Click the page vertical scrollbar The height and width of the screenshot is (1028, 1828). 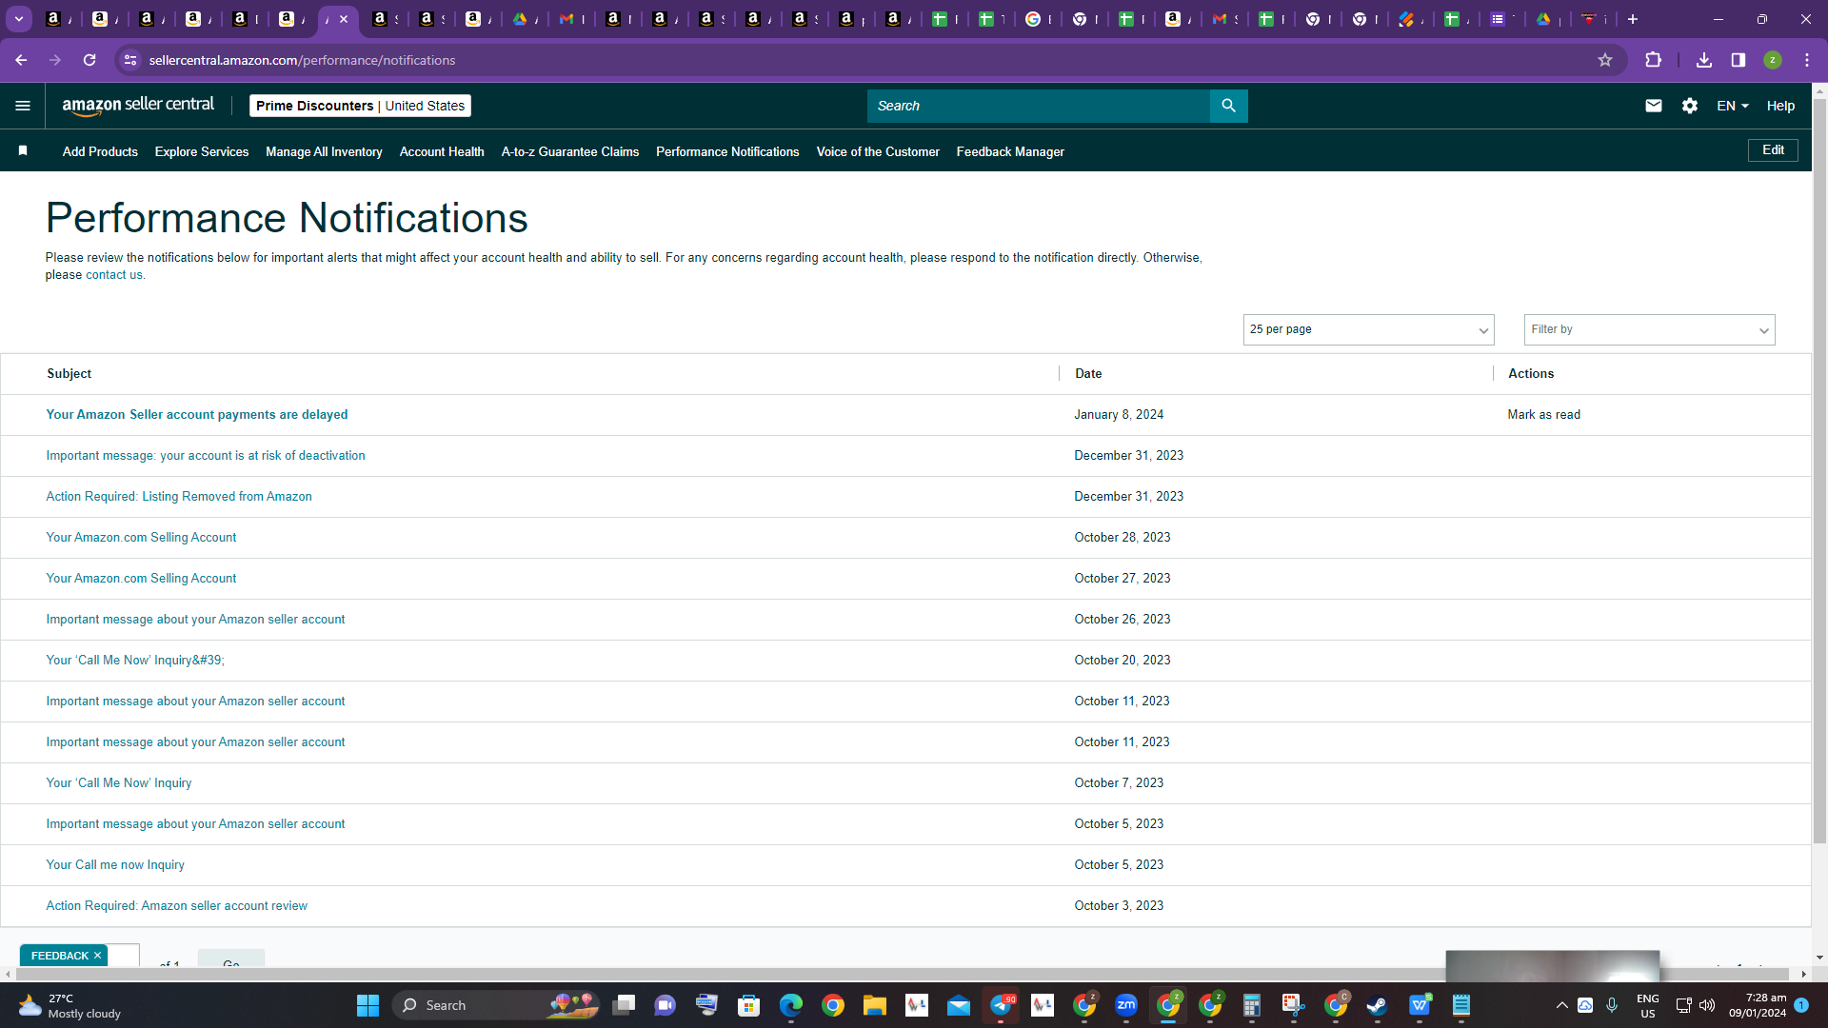tap(1819, 471)
